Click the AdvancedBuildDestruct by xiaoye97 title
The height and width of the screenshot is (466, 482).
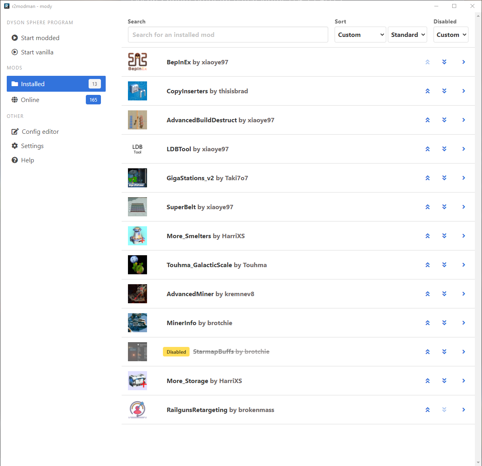(221, 120)
